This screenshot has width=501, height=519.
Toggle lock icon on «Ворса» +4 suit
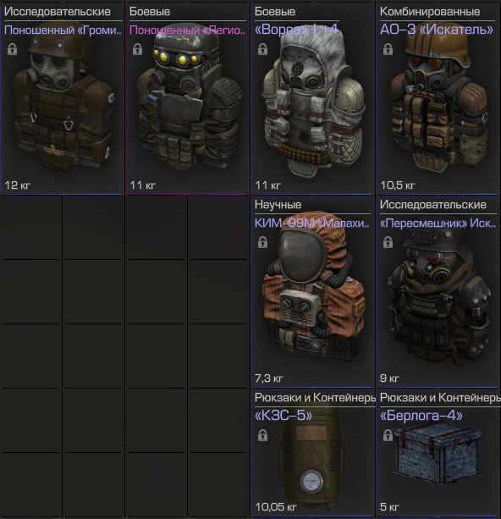pyautogui.click(x=262, y=50)
